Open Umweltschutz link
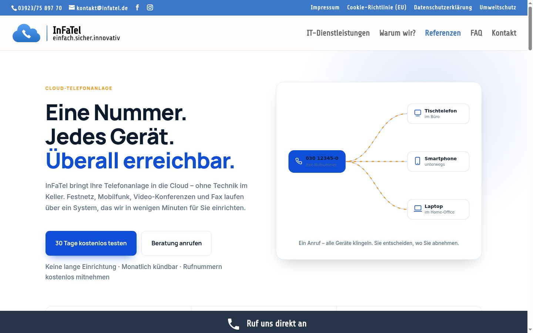The height and width of the screenshot is (333, 533). click(x=498, y=7)
